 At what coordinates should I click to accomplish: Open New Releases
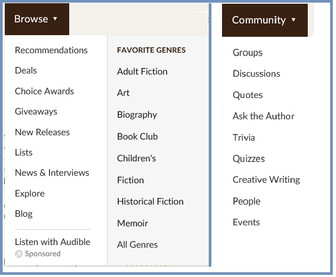(42, 132)
